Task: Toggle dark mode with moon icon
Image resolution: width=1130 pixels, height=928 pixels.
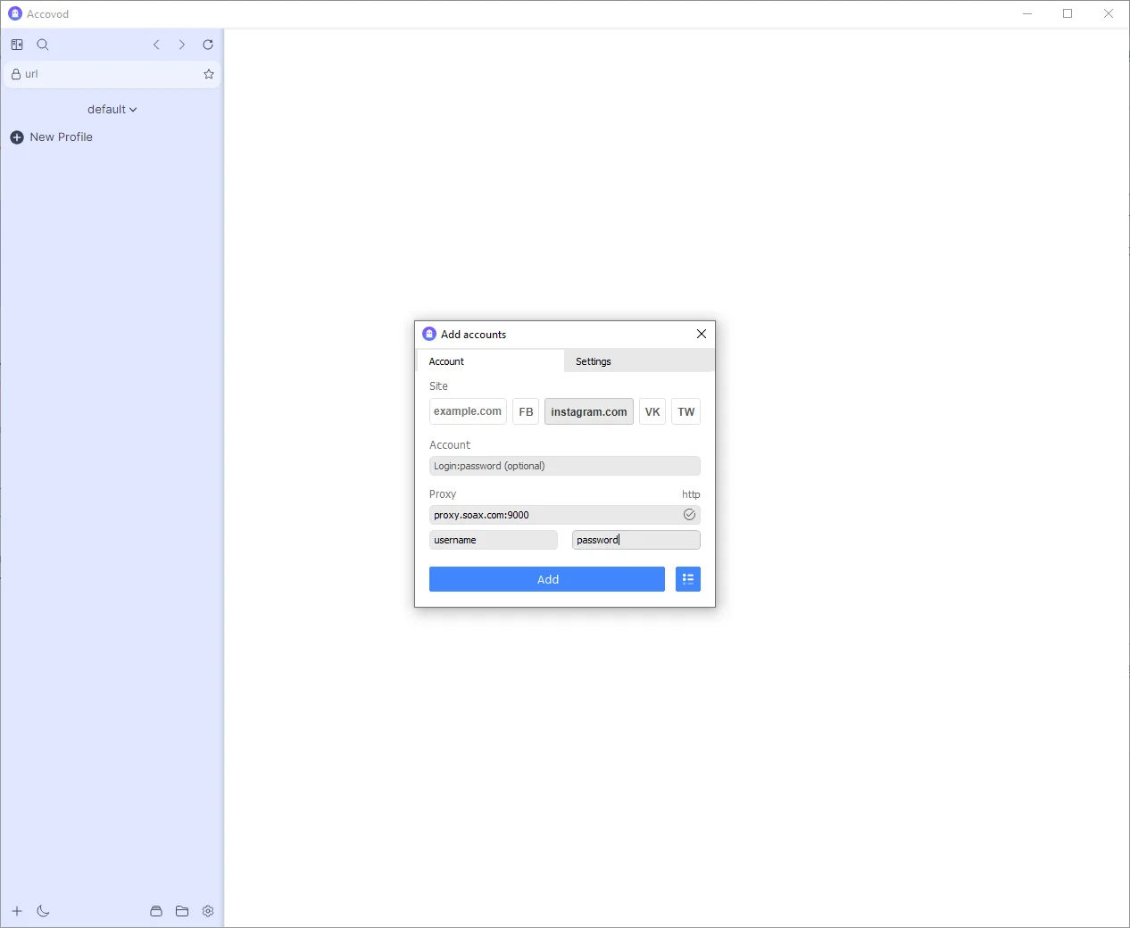Action: [43, 911]
